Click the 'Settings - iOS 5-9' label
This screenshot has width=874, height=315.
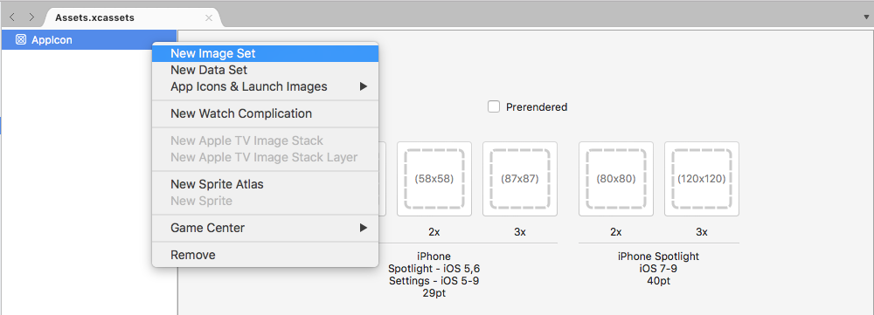pos(434,280)
